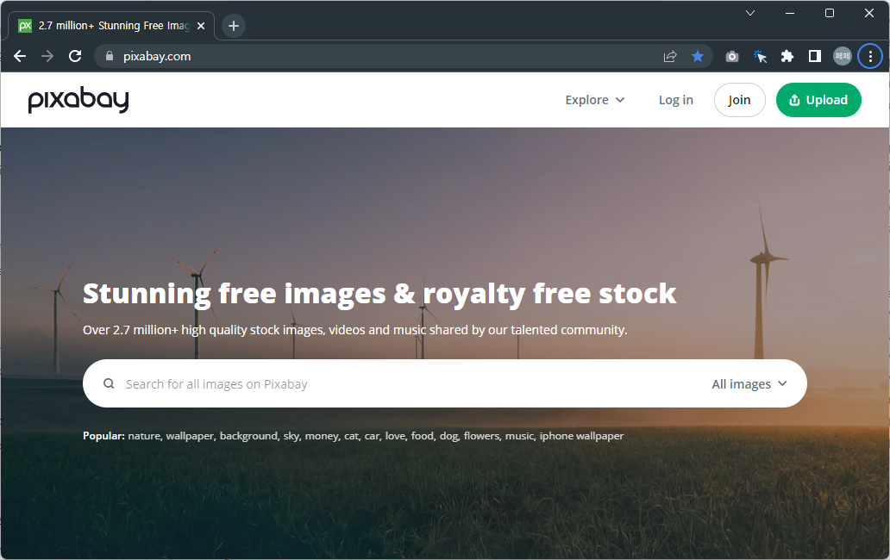Open the three-dot Chrome menu
This screenshot has height=560, width=890.
click(x=869, y=55)
